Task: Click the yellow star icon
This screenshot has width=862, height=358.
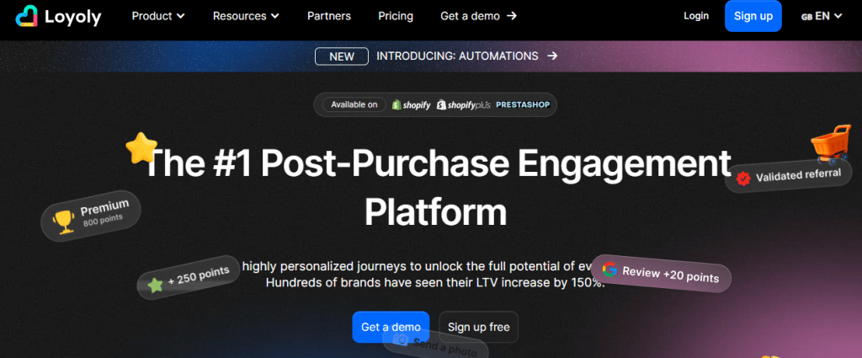Action: [141, 148]
